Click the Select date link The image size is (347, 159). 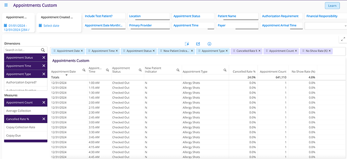pyautogui.click(x=51, y=26)
